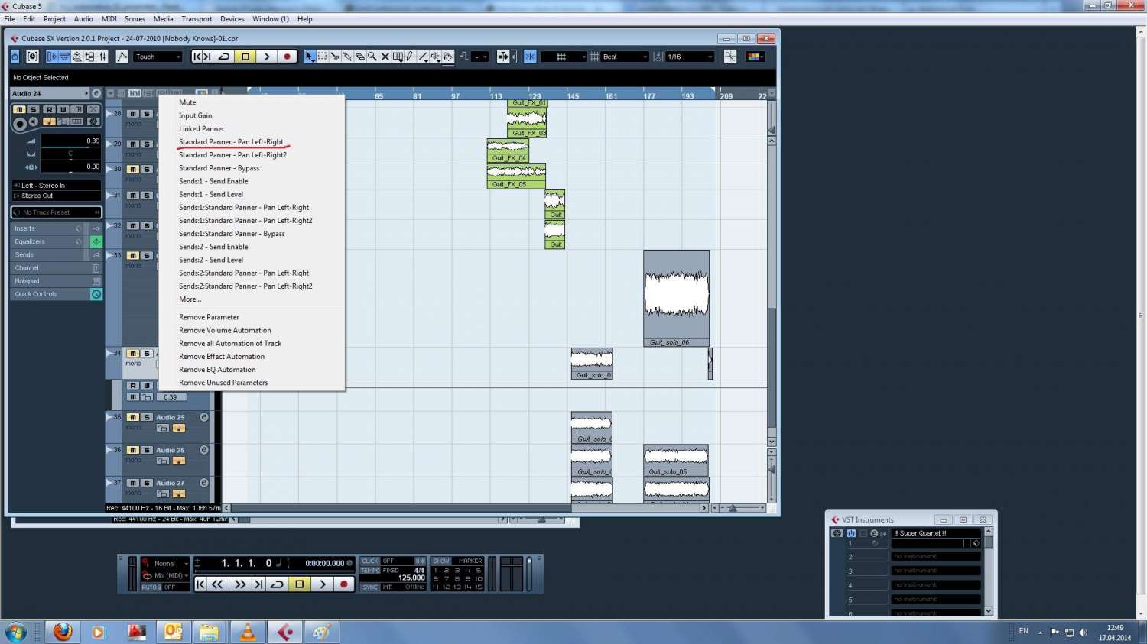The width and height of the screenshot is (1147, 644).
Task: Click the Cycle loop button in transport panel
Action: [x=278, y=584]
